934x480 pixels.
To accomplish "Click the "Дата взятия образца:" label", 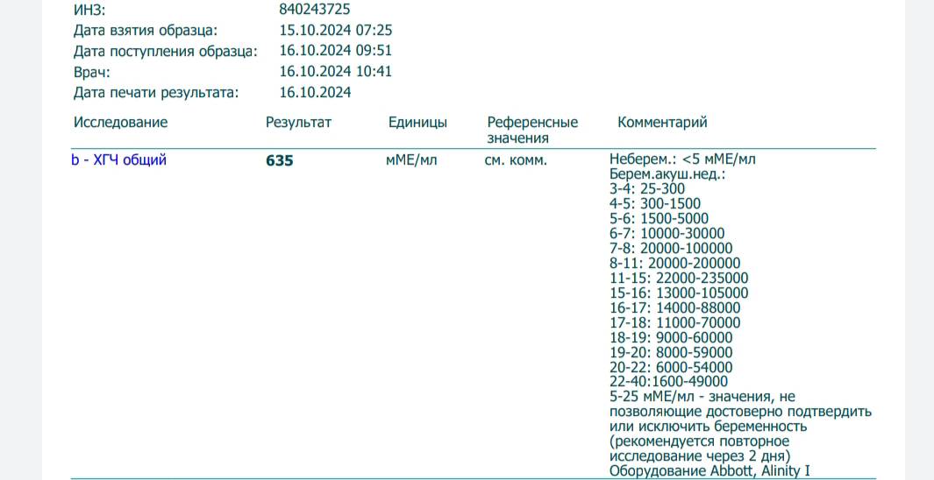I will (x=146, y=30).
